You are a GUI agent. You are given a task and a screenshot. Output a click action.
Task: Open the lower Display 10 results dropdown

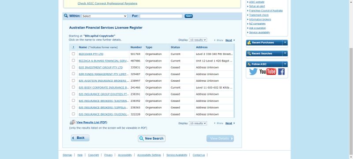click(x=198, y=123)
